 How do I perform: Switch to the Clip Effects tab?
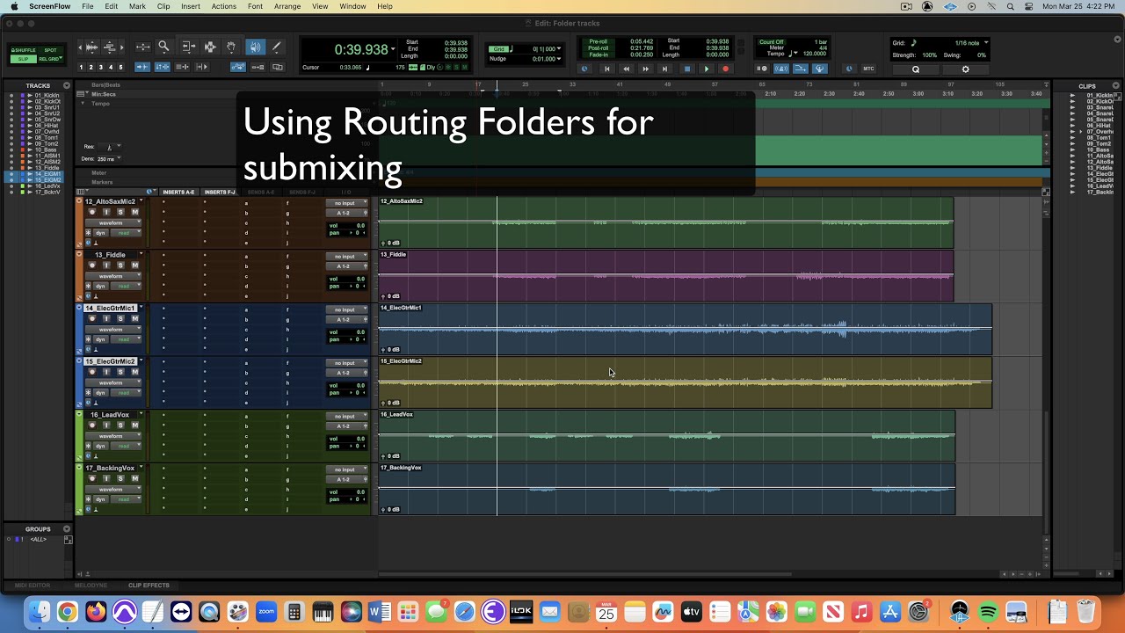pos(149,586)
